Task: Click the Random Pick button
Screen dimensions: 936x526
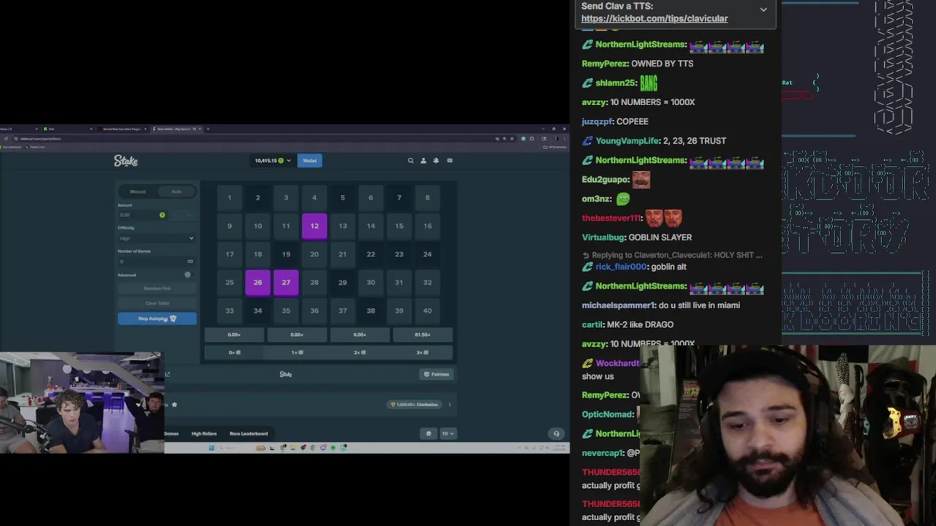Action: coord(157,289)
